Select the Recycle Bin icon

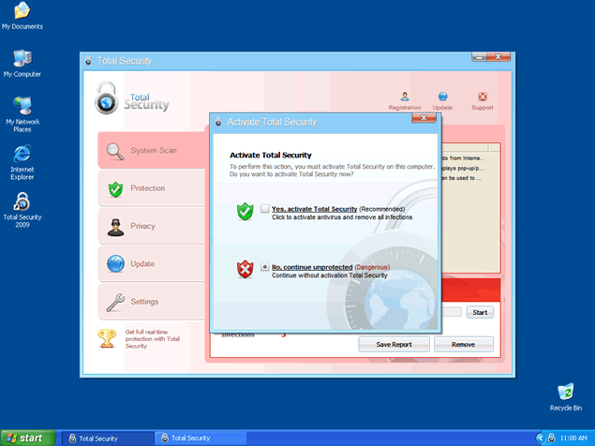click(x=565, y=392)
